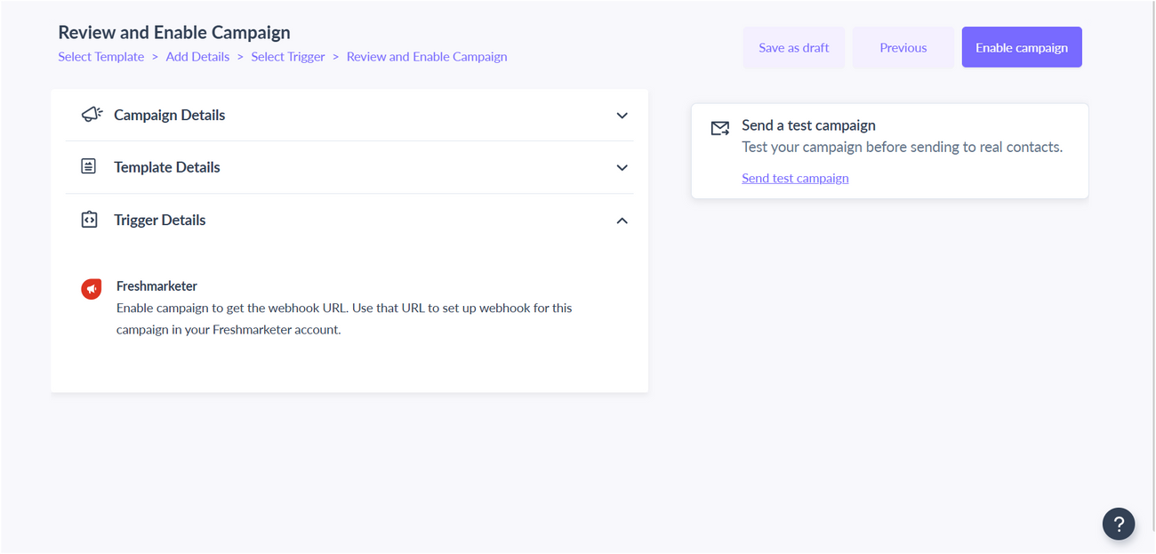Click the Review and Enable Campaign page title
This screenshot has width=1156, height=554.
pyautogui.click(x=174, y=33)
